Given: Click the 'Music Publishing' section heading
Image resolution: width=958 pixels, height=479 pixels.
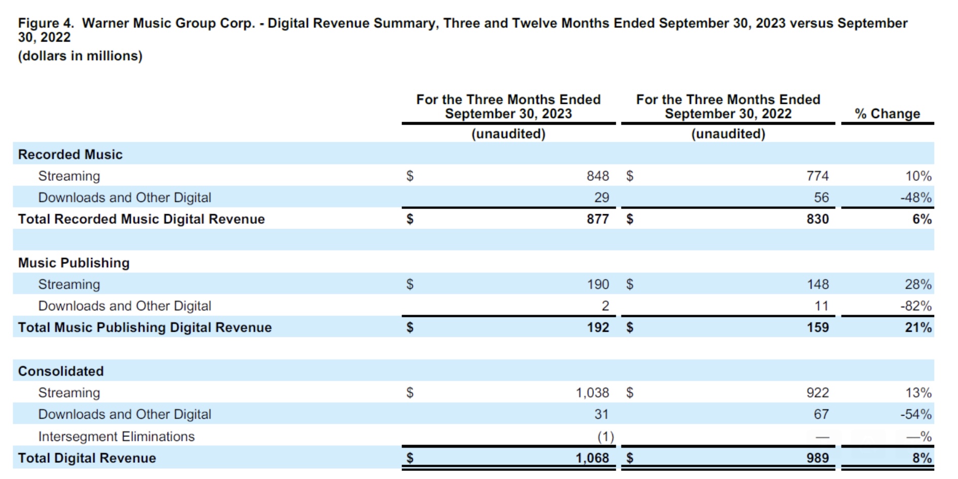Looking at the screenshot, I should (x=74, y=263).
